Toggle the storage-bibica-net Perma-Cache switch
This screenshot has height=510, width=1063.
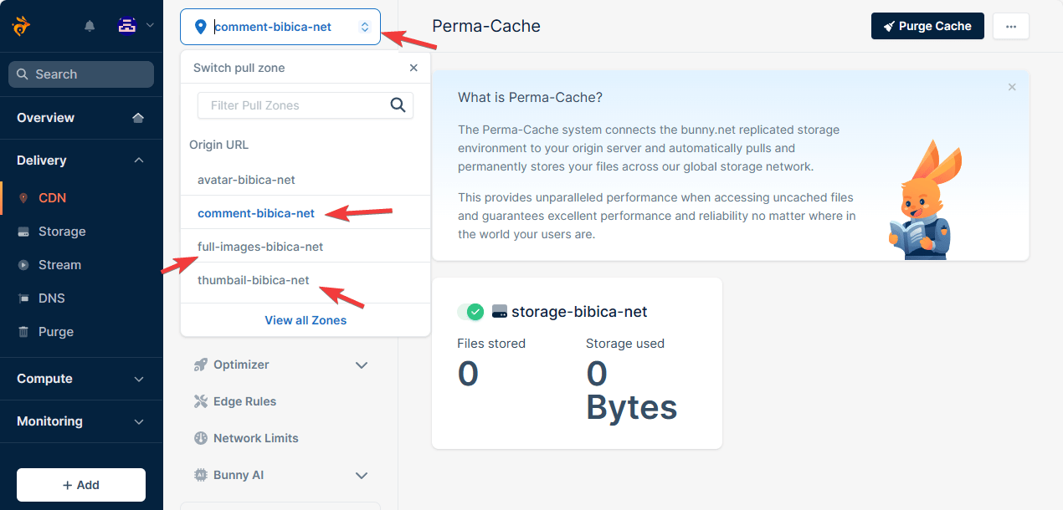[470, 312]
